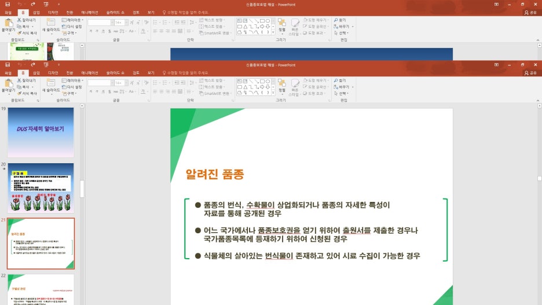Toggle text shadow in the front window ribbon
542x305 pixels.
coord(109,91)
